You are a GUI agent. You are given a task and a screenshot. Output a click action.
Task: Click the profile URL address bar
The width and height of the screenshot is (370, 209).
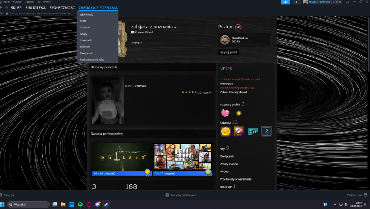click(40, 13)
